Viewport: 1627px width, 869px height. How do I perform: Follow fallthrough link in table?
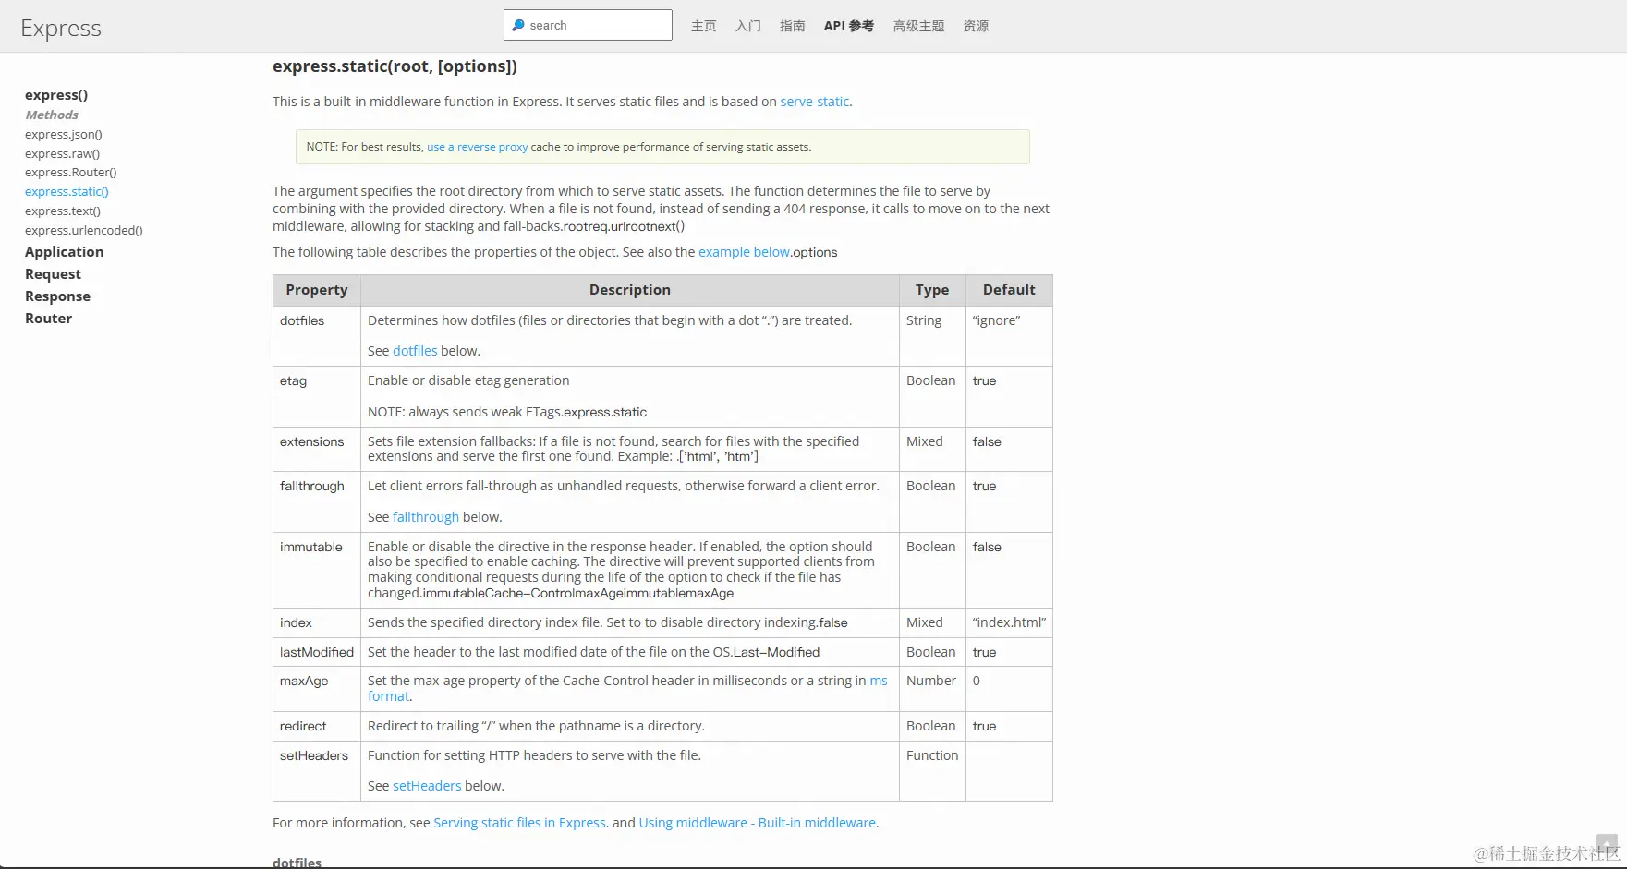(426, 517)
